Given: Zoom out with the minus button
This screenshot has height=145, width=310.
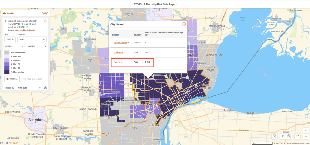Looking at the screenshot, I should click(x=306, y=136).
